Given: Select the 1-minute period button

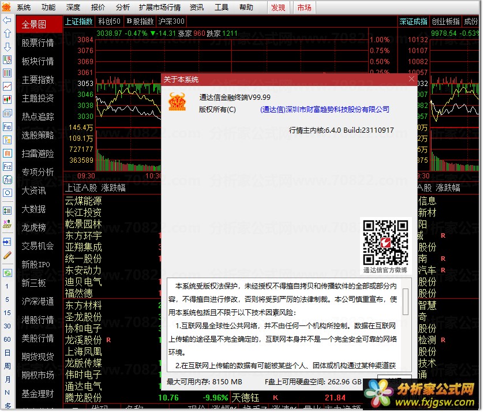Looking at the screenshot, I should click(7, 286).
